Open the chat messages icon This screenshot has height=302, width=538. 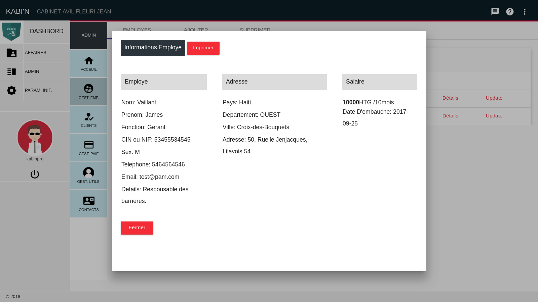click(495, 12)
